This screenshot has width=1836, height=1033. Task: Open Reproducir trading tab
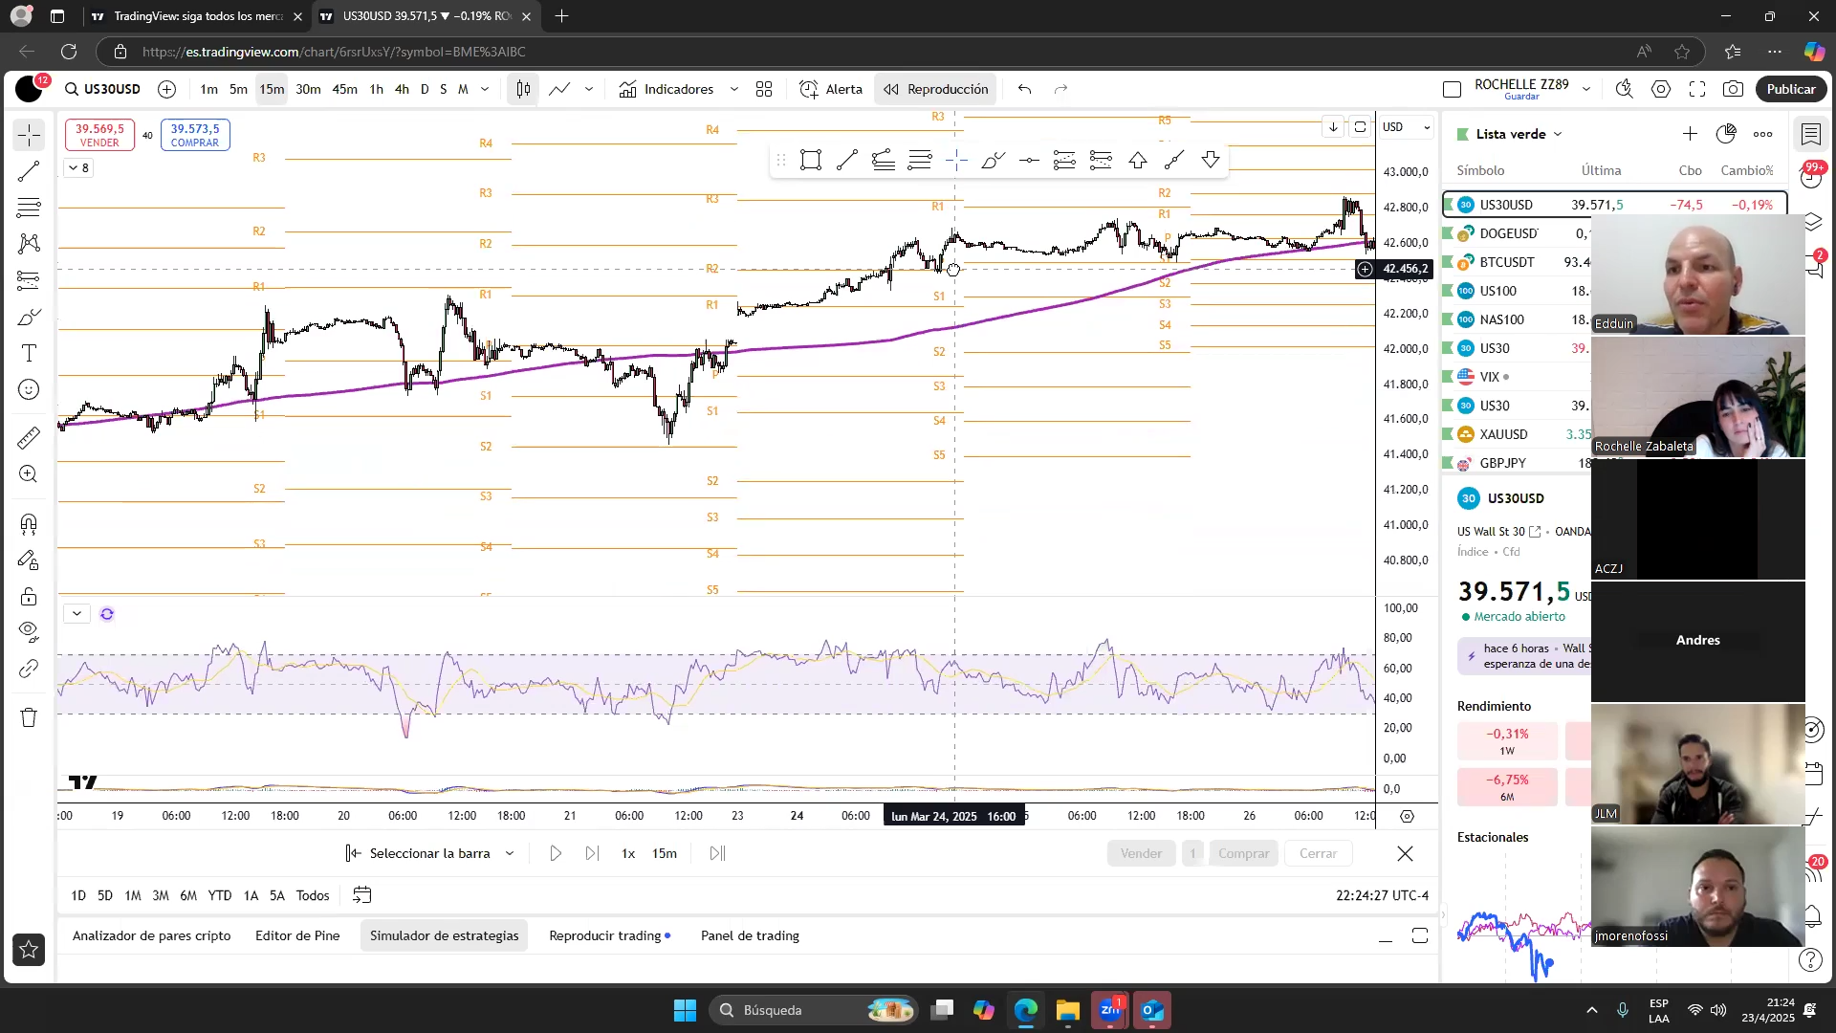pos(609,935)
